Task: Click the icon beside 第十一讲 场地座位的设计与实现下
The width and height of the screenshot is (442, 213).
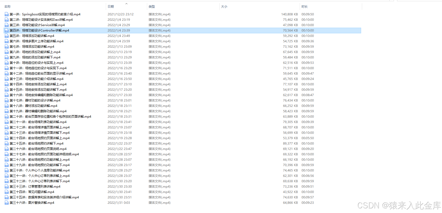Action: tap(7, 68)
